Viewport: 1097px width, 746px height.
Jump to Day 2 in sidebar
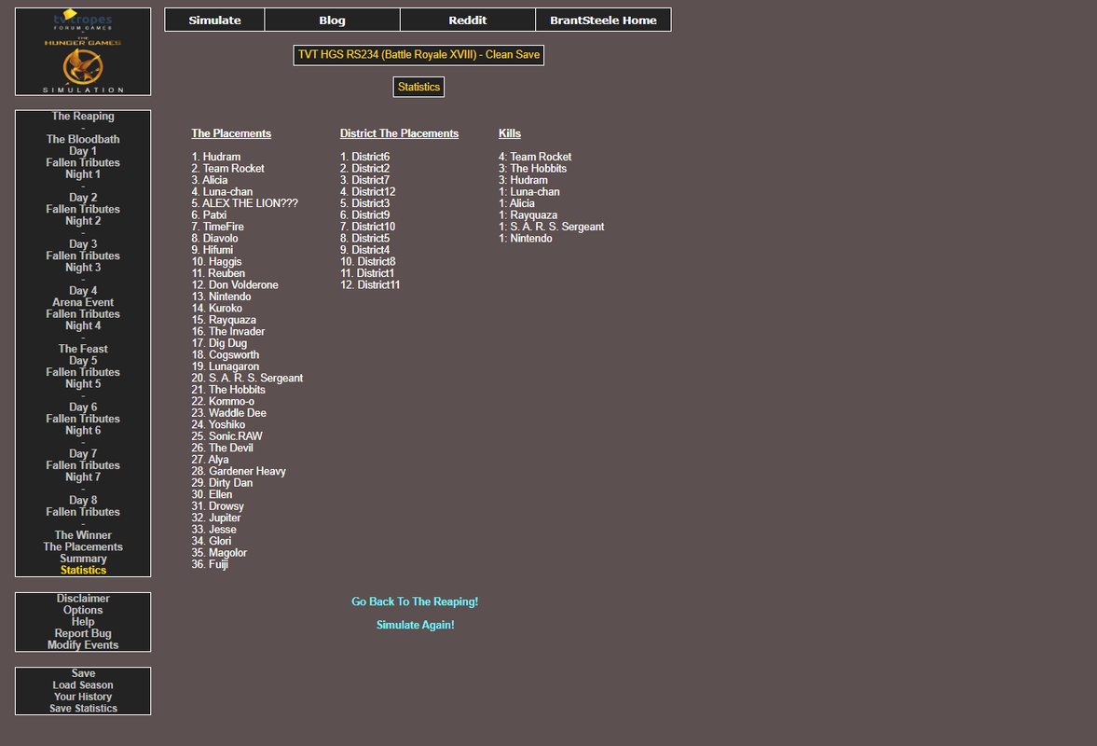pos(83,198)
